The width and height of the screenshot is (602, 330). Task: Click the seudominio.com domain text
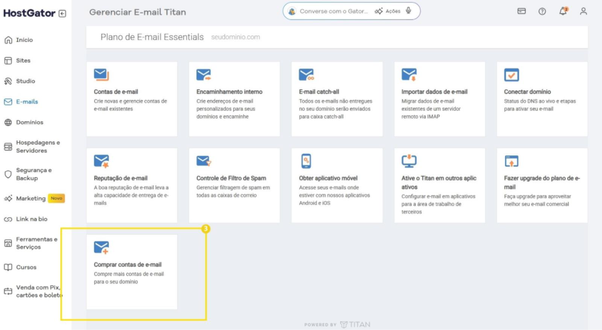tap(235, 37)
